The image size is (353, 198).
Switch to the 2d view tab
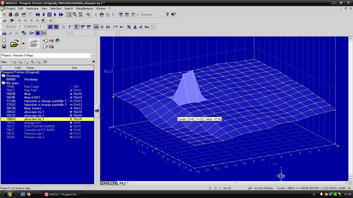114,183
